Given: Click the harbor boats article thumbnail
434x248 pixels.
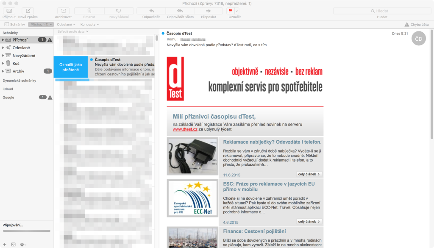Looking at the screenshot, I should coord(192,237).
